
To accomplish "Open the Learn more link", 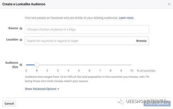I will [x=127, y=18].
